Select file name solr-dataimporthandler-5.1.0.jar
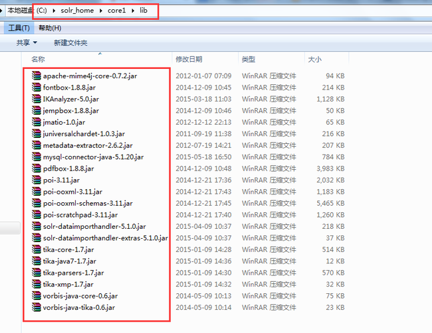Viewport: 432px width, 333px height. coord(94,226)
